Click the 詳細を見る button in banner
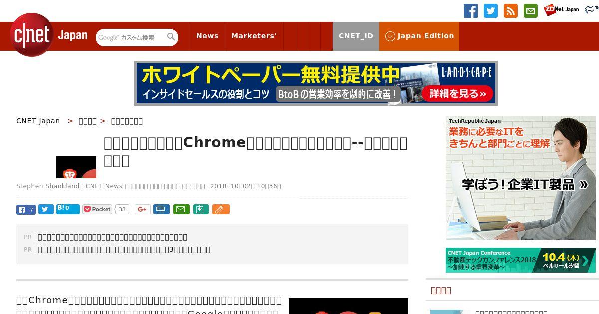599x314 pixels. coord(457,94)
